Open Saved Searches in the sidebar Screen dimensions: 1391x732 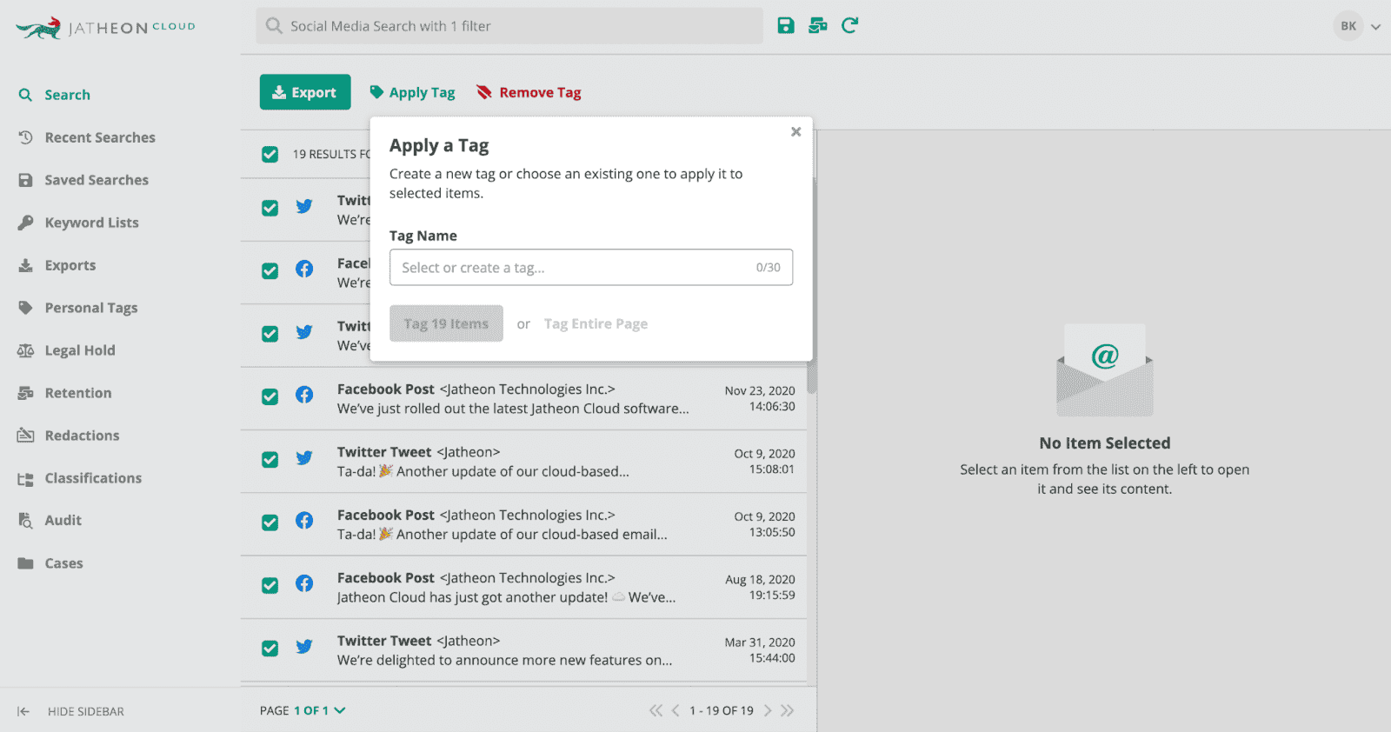96,180
